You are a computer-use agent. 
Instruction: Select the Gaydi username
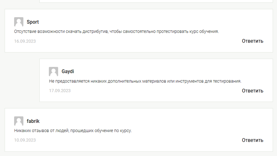coord(68,71)
